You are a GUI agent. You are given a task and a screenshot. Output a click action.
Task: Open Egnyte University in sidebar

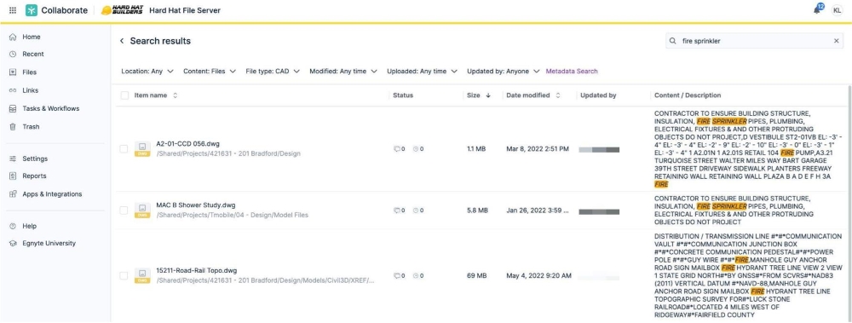(x=49, y=243)
